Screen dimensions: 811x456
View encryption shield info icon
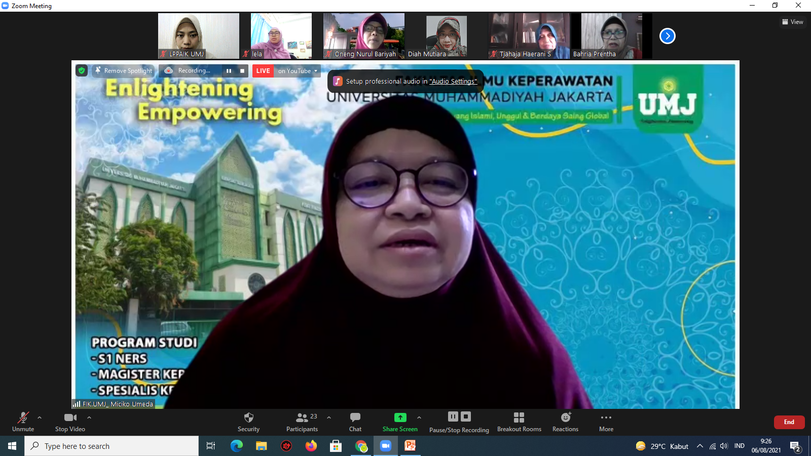[x=82, y=71]
